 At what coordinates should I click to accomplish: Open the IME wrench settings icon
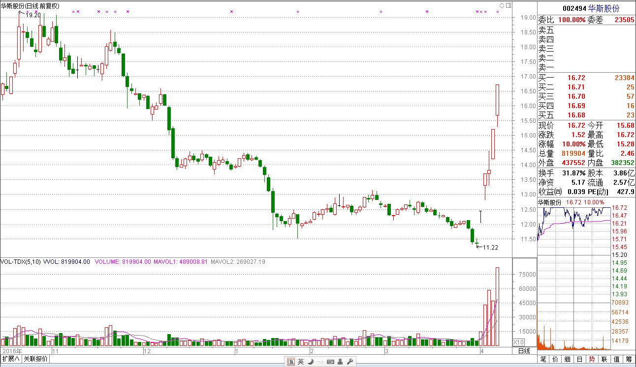[350, 362]
